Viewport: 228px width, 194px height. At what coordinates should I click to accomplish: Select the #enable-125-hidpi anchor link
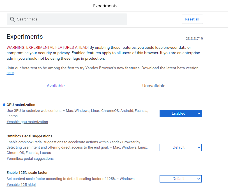click(21, 185)
